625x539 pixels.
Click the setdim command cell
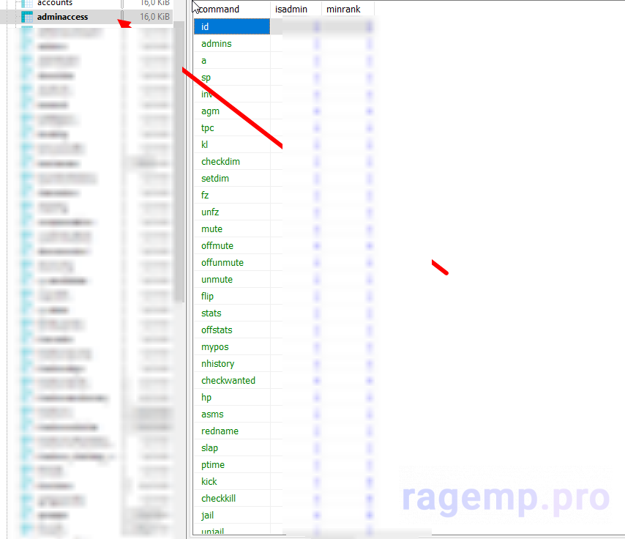point(215,179)
